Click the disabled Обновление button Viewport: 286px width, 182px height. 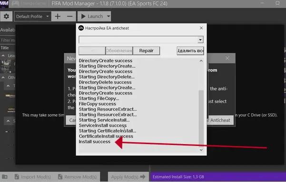click(119, 51)
